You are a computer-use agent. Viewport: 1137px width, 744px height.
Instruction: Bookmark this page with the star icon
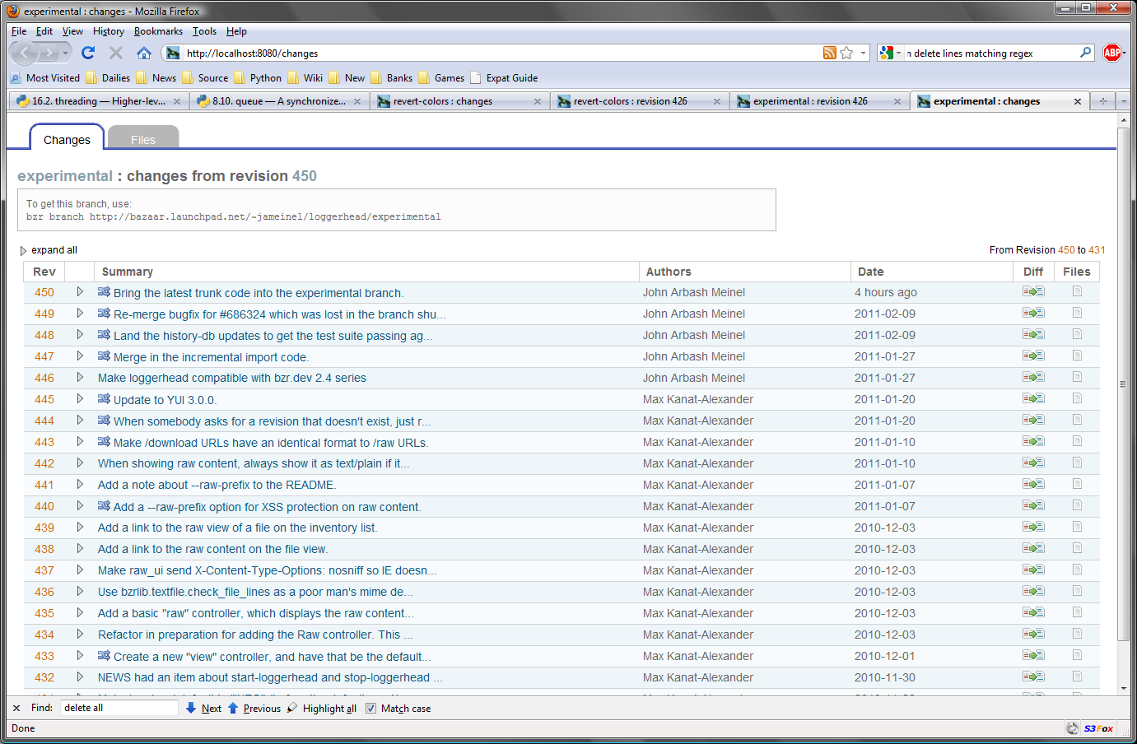pyautogui.click(x=846, y=53)
